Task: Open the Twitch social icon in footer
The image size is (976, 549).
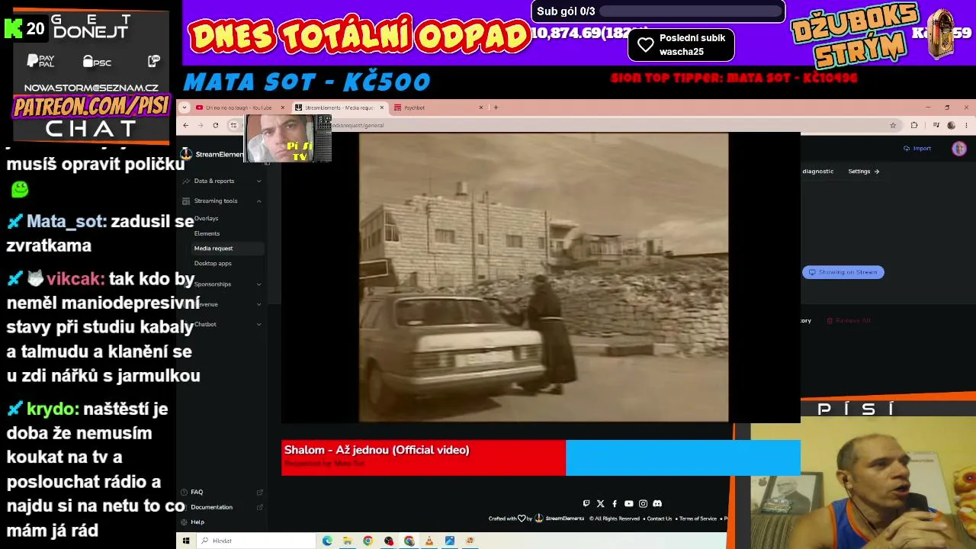Action: click(586, 503)
